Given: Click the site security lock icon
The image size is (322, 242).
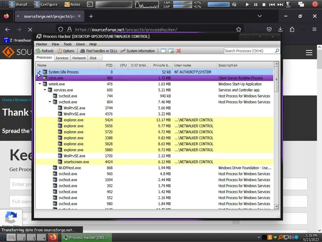Looking at the screenshot, I should tap(69, 29).
